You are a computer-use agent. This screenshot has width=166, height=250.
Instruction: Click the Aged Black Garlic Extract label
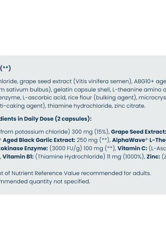tap(39, 140)
